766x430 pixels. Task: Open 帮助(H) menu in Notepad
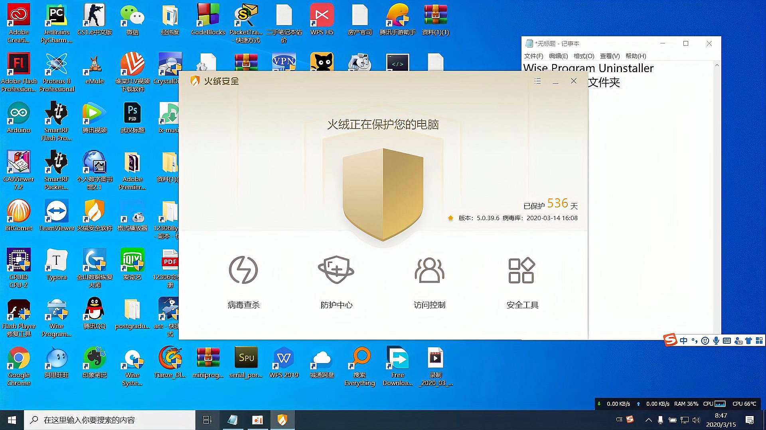[636, 56]
